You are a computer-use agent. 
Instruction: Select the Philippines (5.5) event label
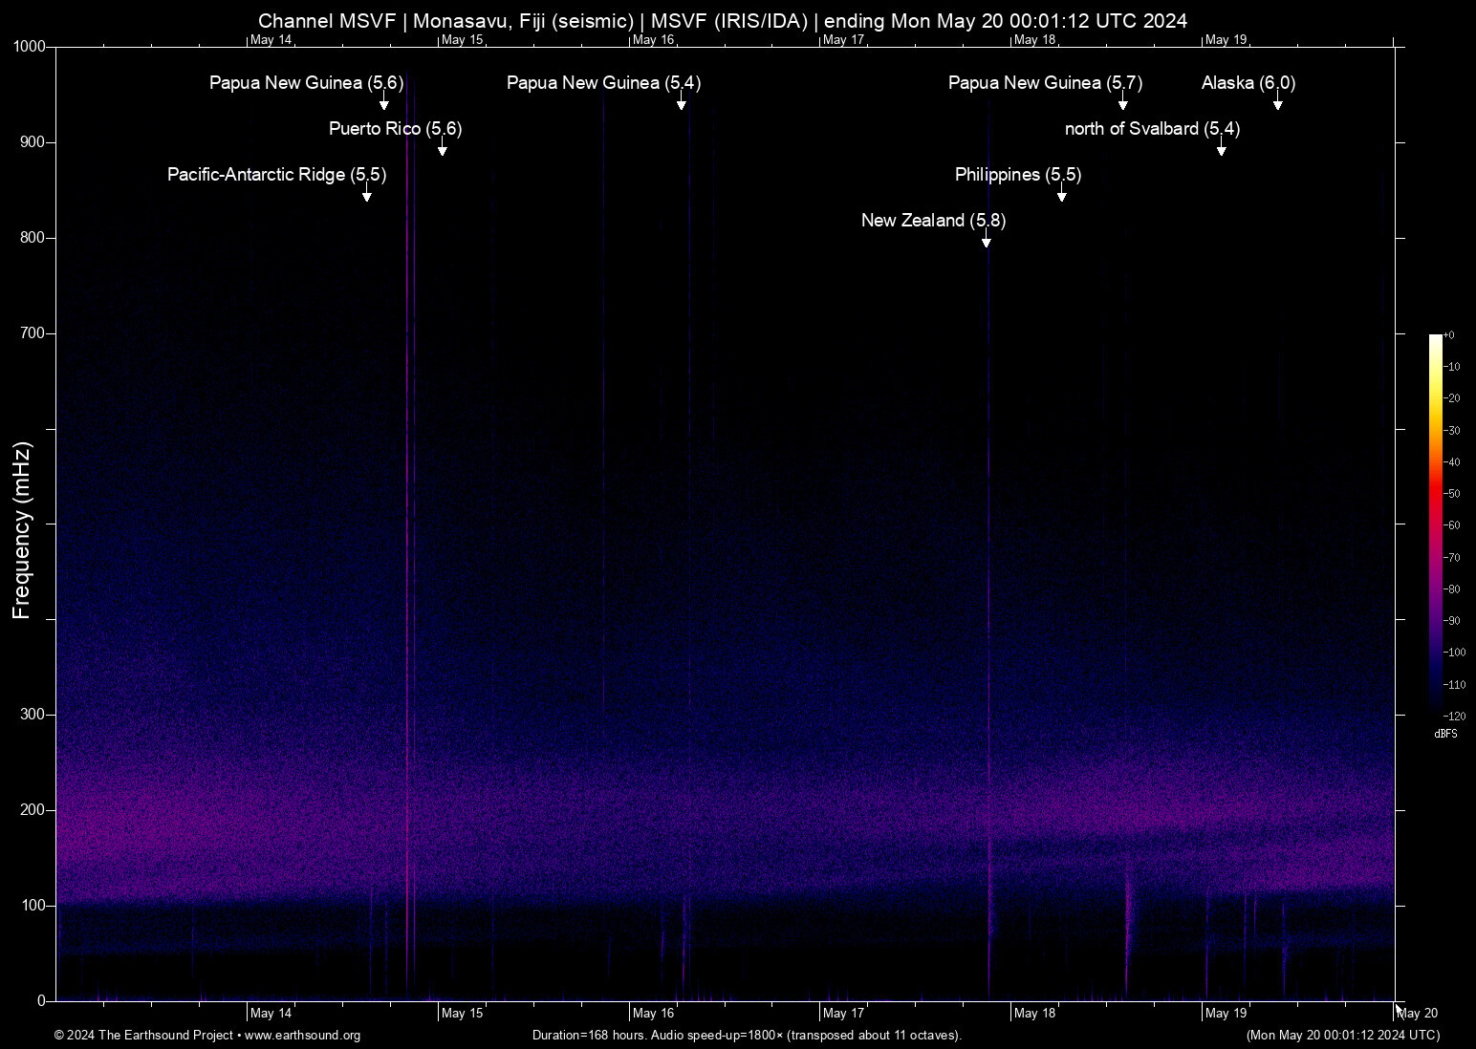(x=1017, y=175)
